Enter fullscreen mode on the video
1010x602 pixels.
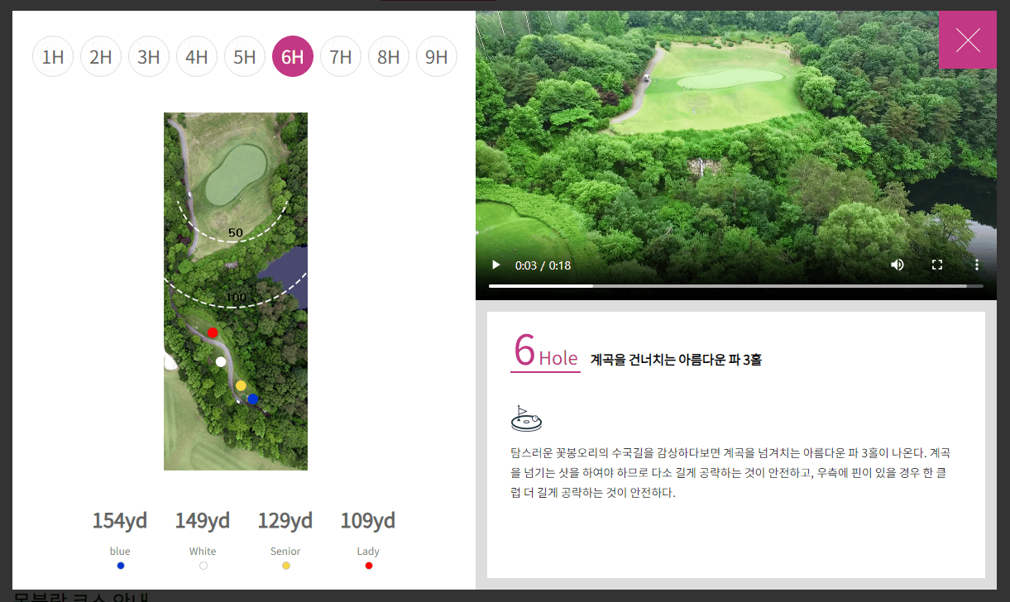point(936,264)
